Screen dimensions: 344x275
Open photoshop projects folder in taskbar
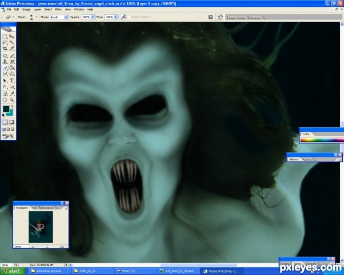tap(49, 271)
